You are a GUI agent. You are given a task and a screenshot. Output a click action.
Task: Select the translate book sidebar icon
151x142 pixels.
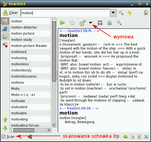[x=5, y=36]
